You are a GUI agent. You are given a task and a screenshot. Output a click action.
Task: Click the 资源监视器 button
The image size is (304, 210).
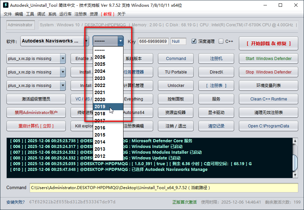click(x=176, y=112)
